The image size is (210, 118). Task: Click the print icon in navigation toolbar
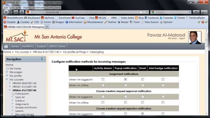16,12
